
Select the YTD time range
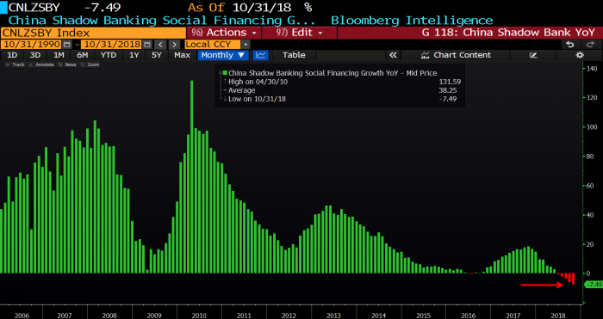(108, 55)
